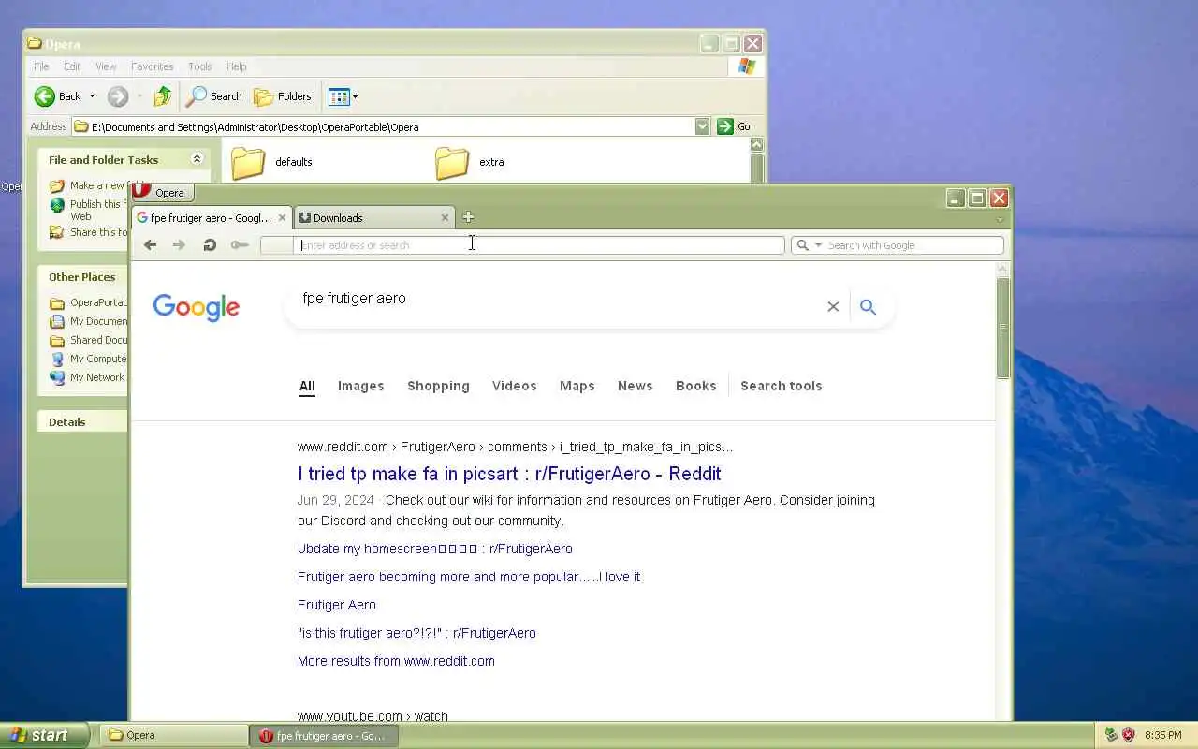The image size is (1198, 749).
Task: Switch to Opera folder taskbar button
Action: tap(172, 735)
